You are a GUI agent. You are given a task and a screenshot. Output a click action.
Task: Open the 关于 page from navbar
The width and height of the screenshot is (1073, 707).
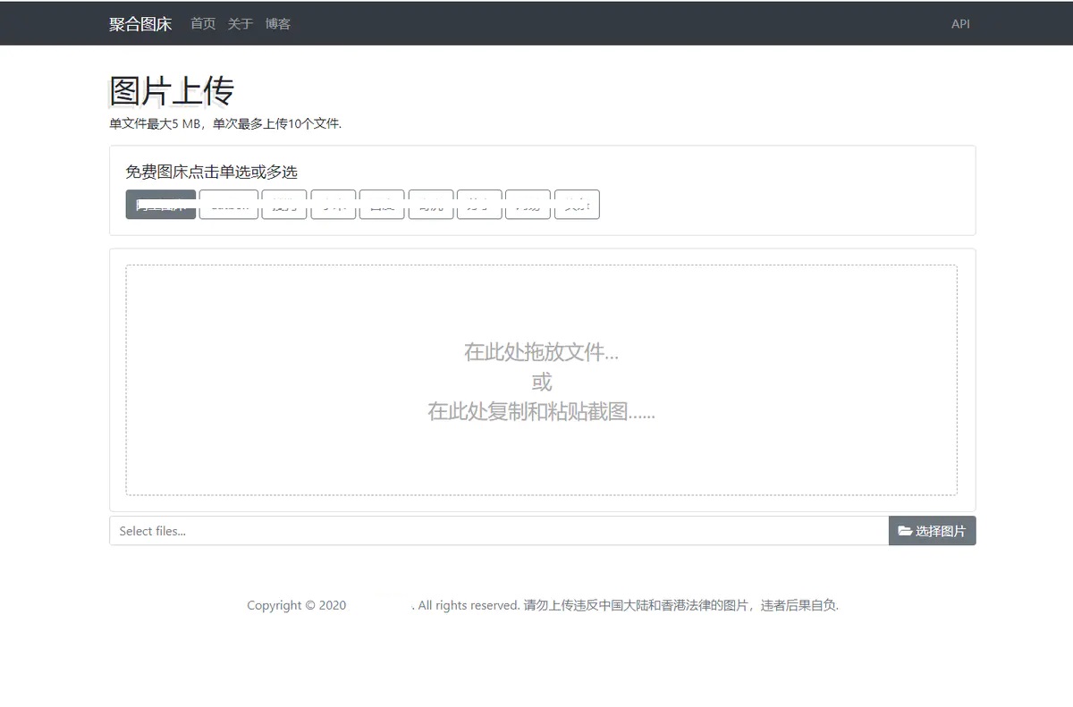[x=241, y=24]
